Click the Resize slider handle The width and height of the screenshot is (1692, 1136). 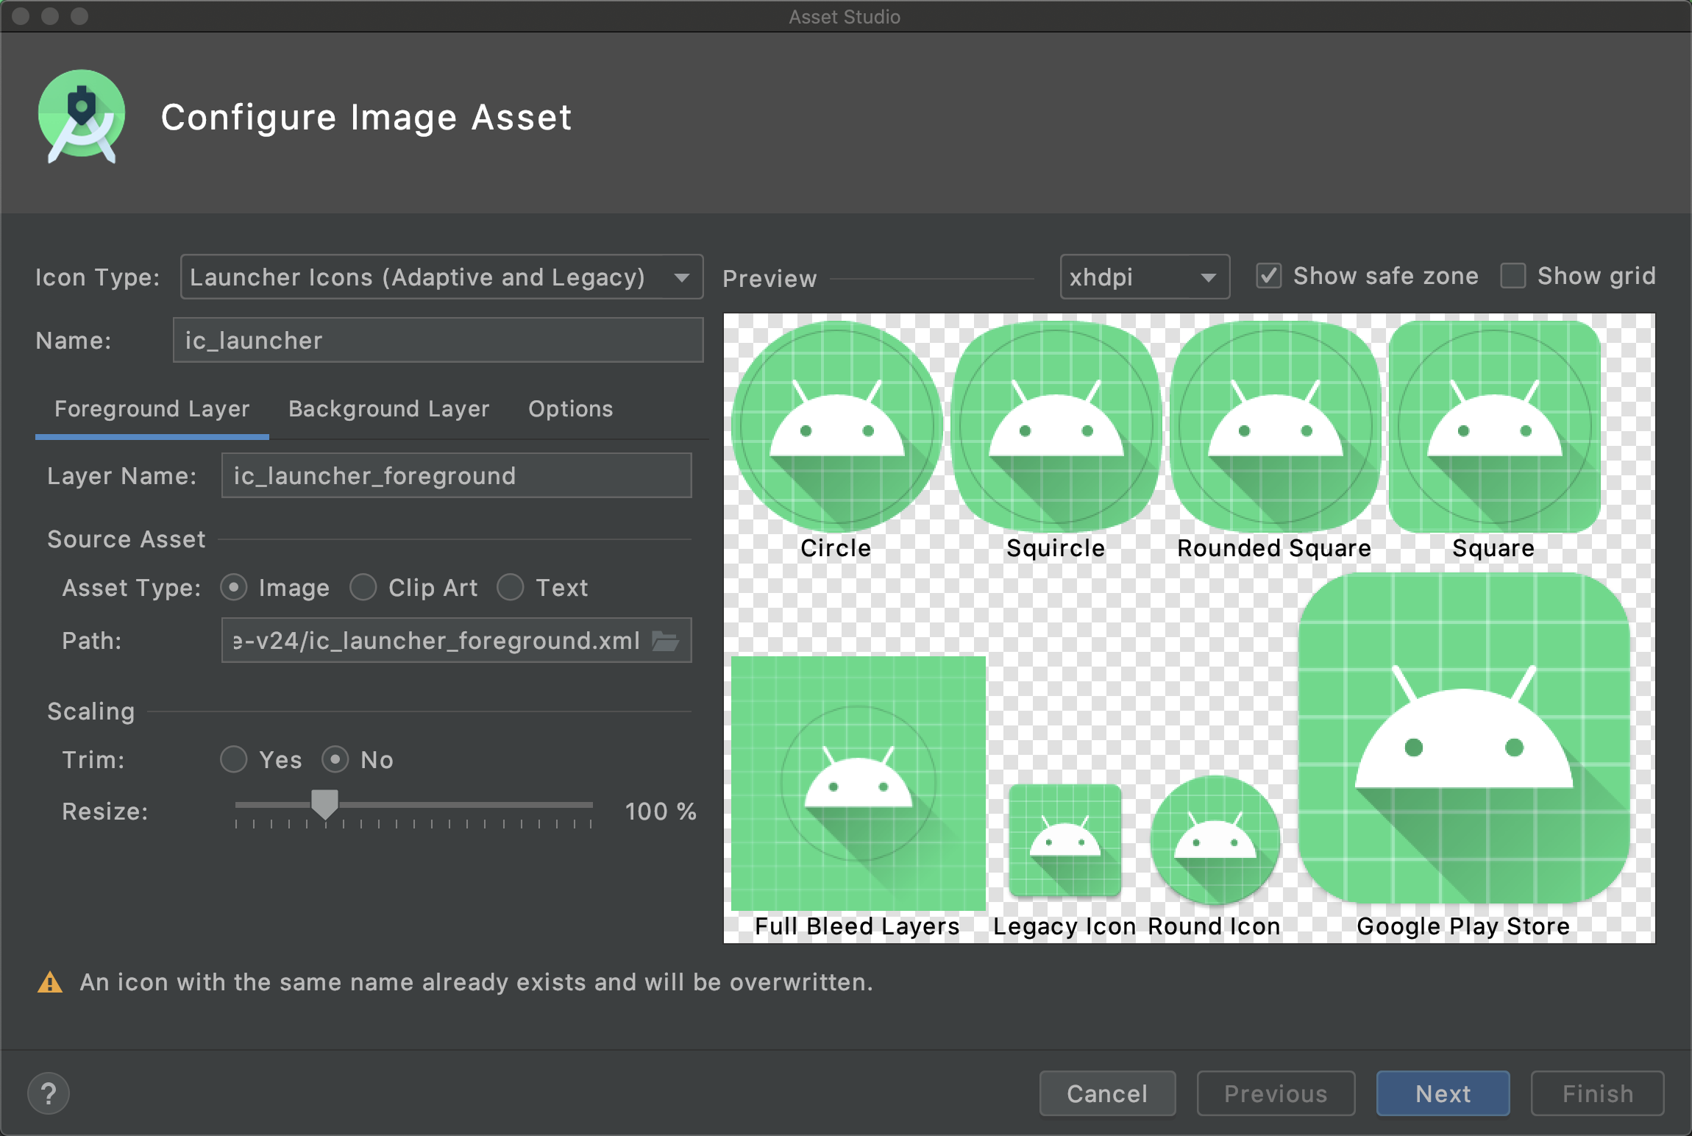324,804
